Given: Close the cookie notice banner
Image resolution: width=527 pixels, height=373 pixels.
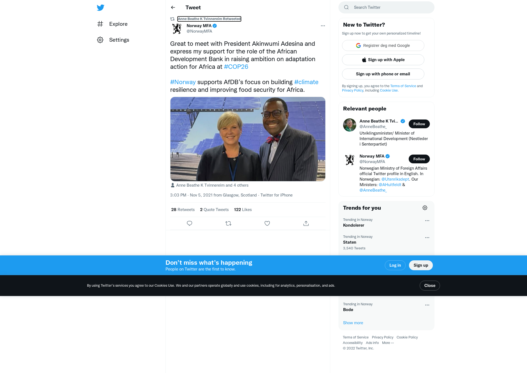Looking at the screenshot, I should (430, 286).
